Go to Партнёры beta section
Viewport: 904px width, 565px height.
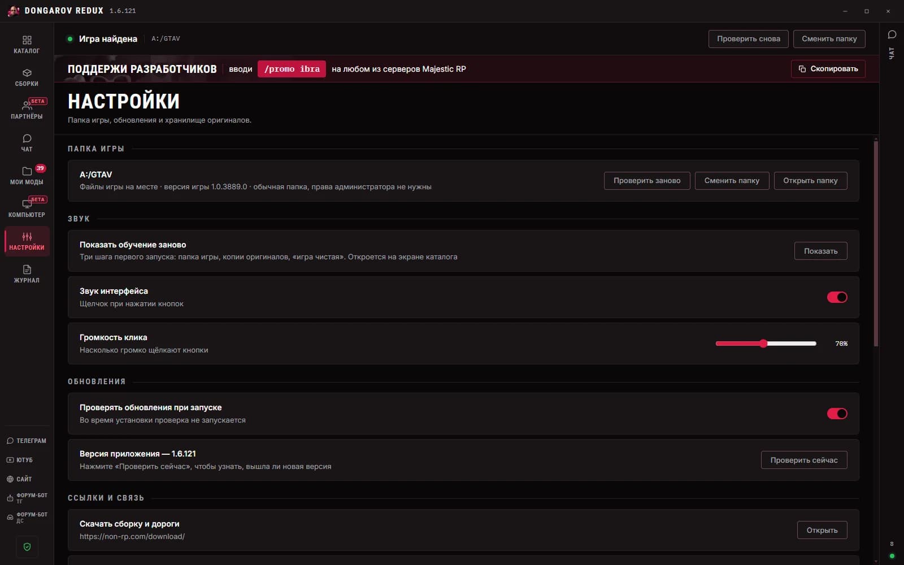(x=27, y=110)
